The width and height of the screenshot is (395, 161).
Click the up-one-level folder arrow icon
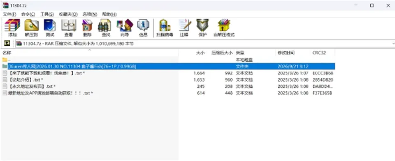tap(7, 44)
